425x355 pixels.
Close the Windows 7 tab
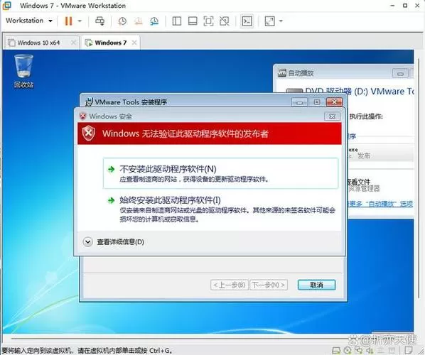pyautogui.click(x=134, y=43)
